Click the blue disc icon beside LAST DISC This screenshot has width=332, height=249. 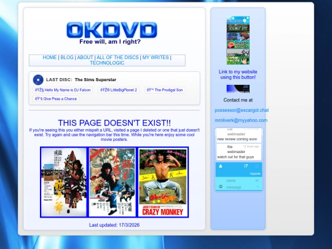[38, 80]
